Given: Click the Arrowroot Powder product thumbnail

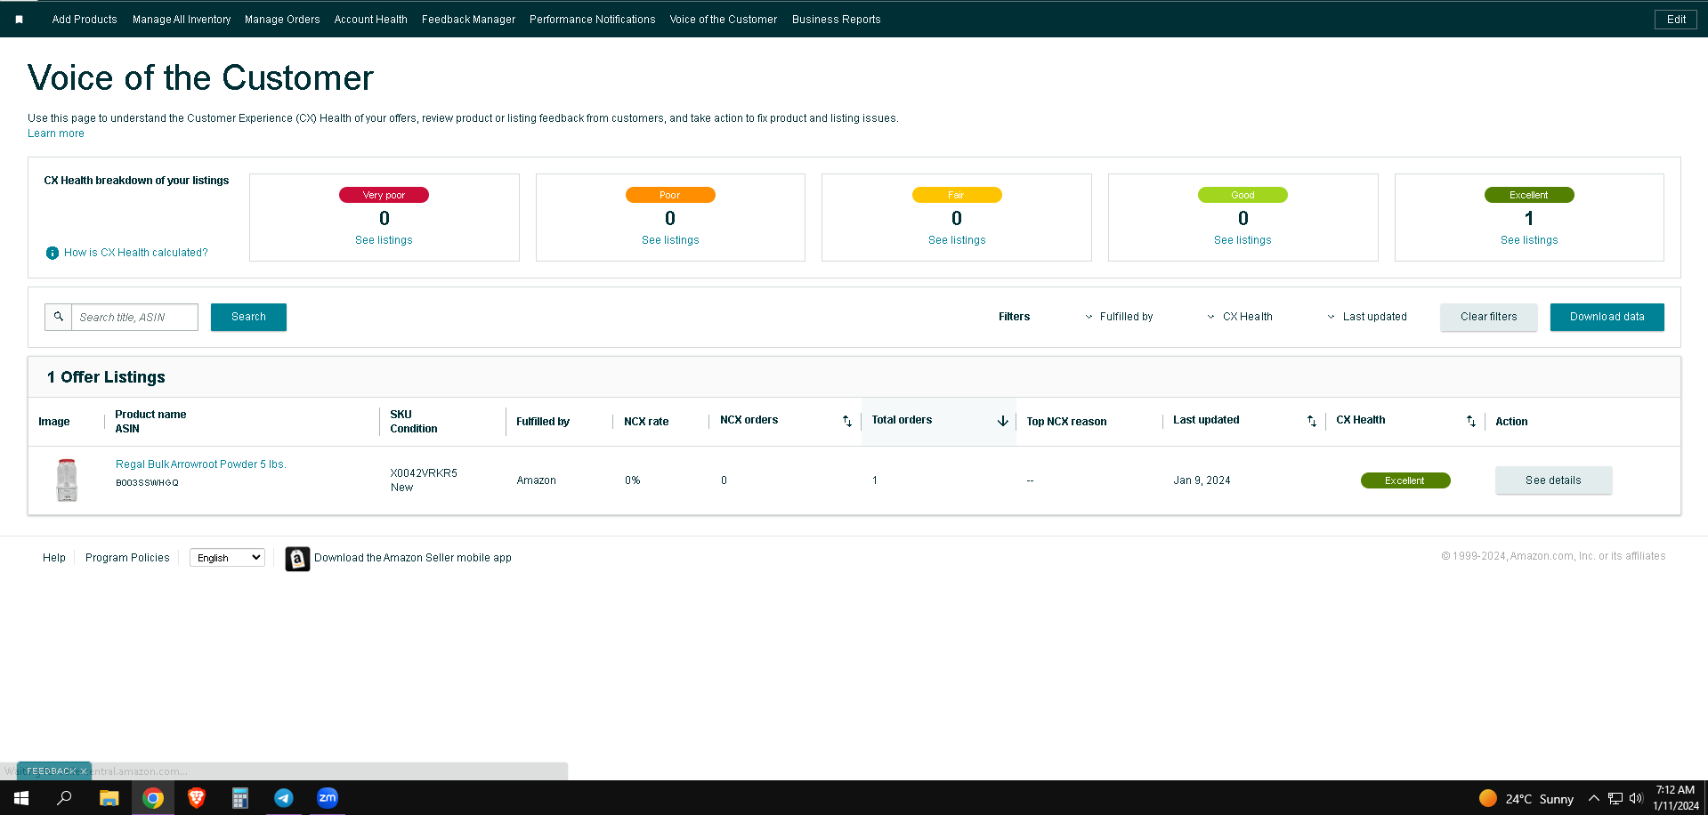Looking at the screenshot, I should point(67,480).
